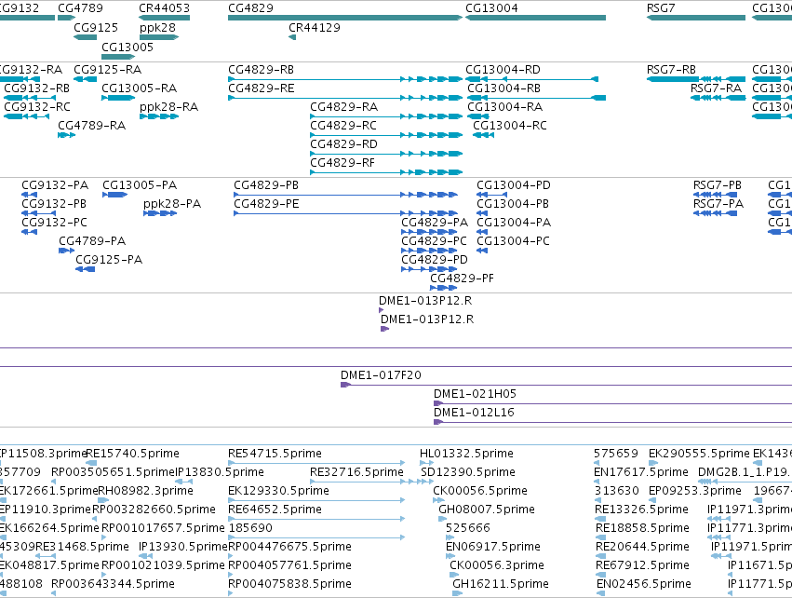Click the ppk28 gene label

click(x=157, y=27)
